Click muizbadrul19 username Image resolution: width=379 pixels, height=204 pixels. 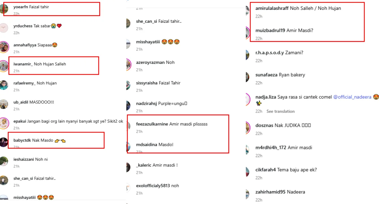(270, 30)
